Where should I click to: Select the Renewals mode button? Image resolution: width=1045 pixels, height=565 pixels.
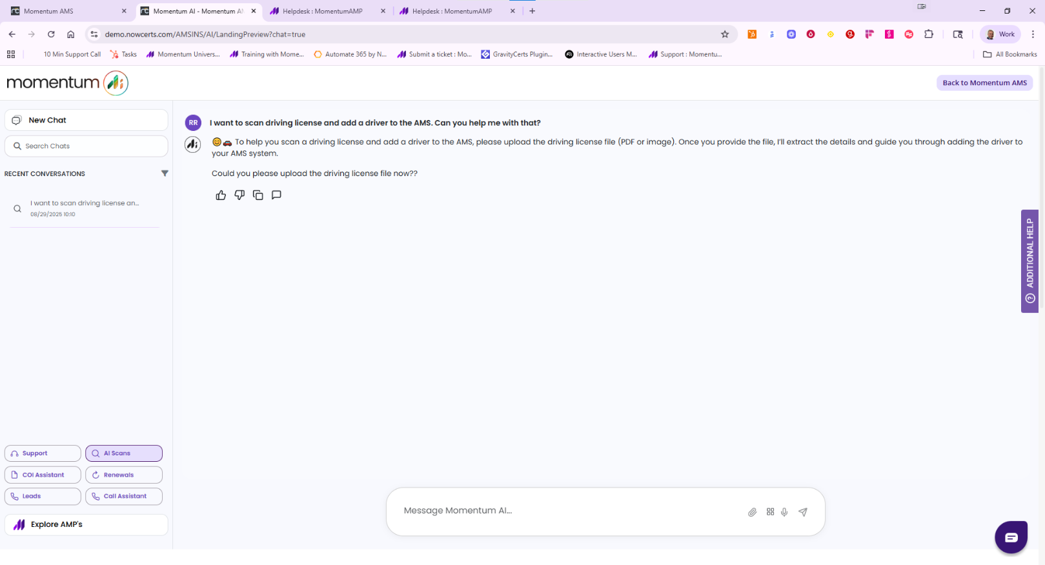(x=124, y=475)
